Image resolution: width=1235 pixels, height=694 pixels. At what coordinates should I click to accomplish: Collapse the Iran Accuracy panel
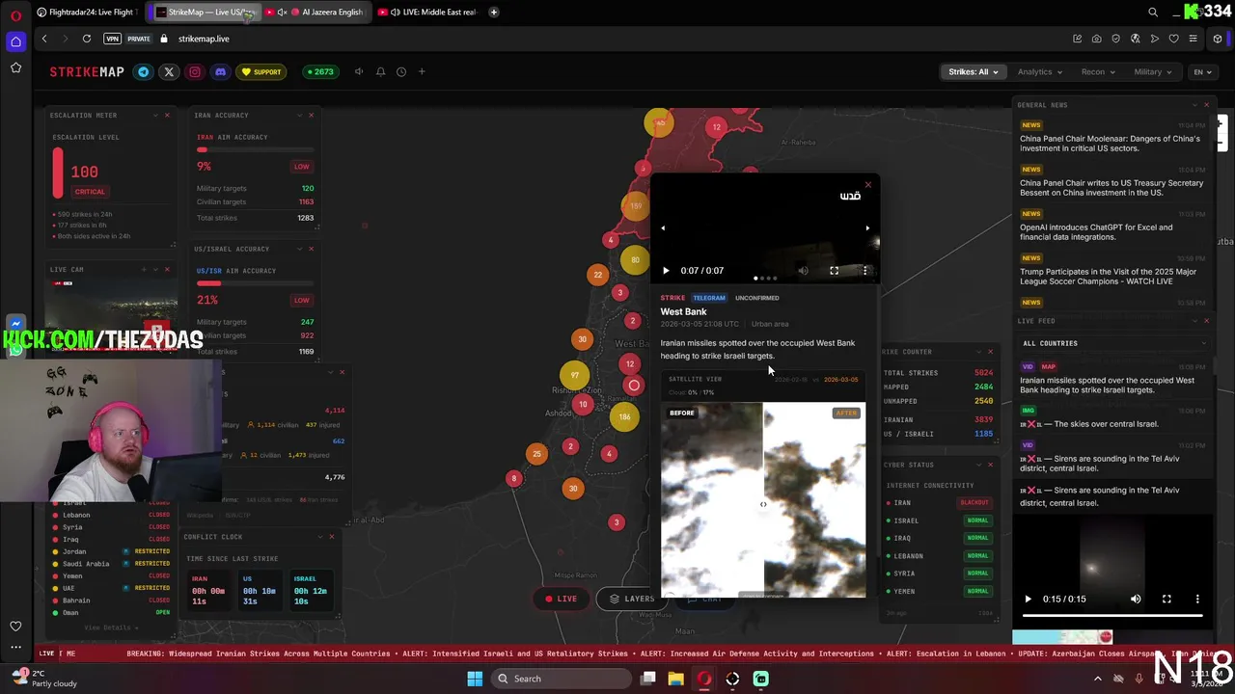coord(299,115)
